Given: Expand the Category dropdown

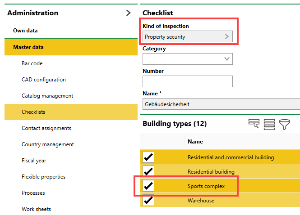Looking at the screenshot, I should click(x=227, y=59).
